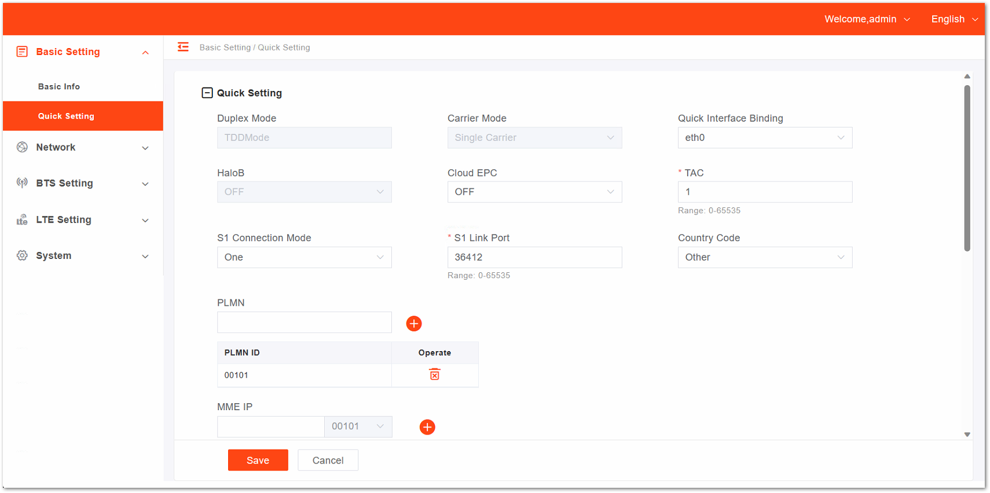Open the Cloud EPC dropdown
This screenshot has width=990, height=493.
(534, 192)
